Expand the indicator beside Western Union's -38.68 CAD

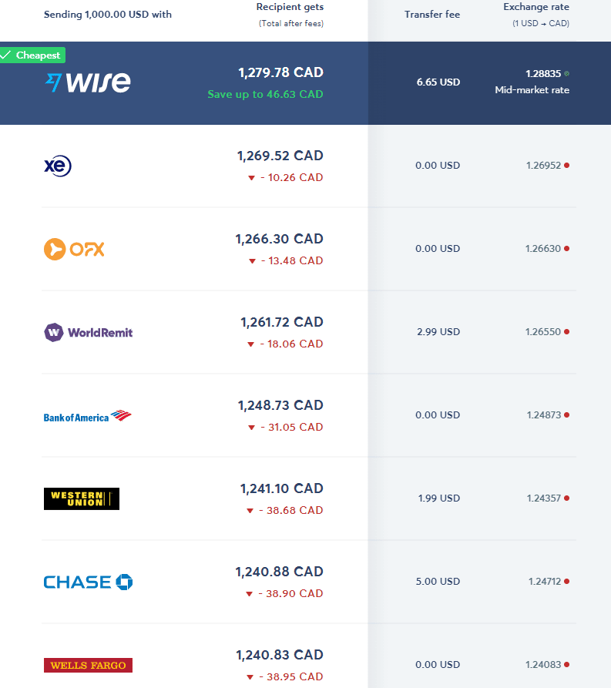(250, 511)
